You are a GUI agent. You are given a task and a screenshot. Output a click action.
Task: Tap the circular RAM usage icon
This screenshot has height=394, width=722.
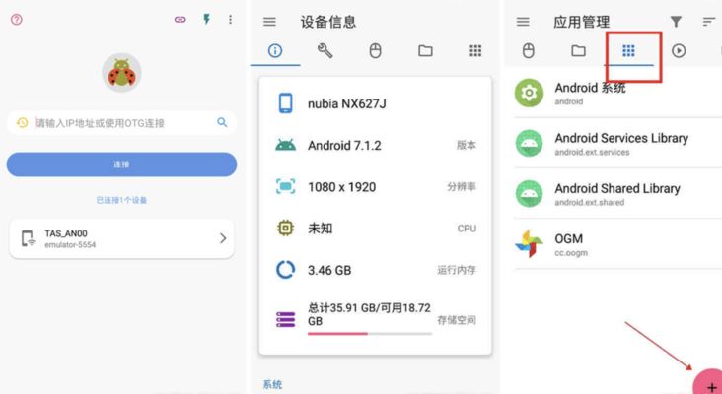click(285, 270)
